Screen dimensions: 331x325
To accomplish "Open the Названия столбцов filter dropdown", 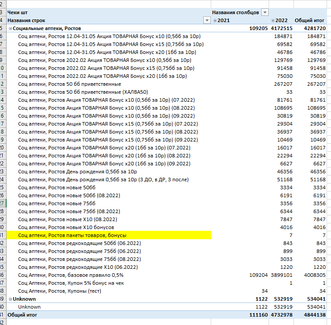I will click(265, 12).
